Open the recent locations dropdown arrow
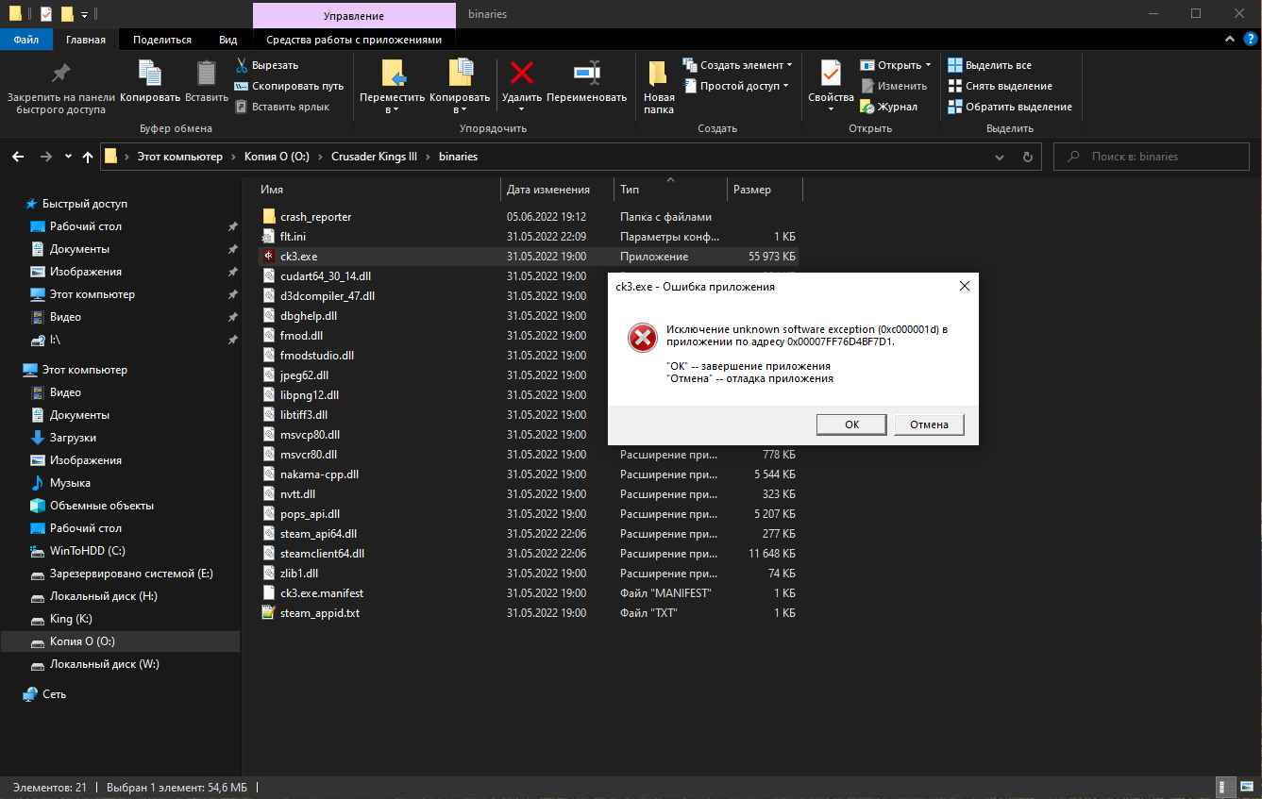This screenshot has height=799, width=1262. (x=68, y=157)
